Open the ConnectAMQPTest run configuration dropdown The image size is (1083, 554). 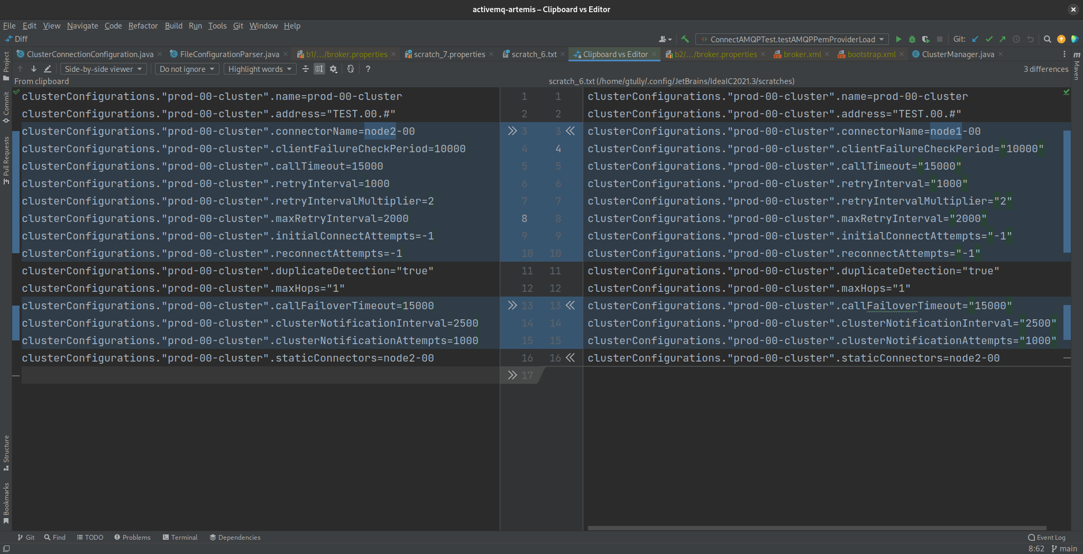[x=792, y=39]
